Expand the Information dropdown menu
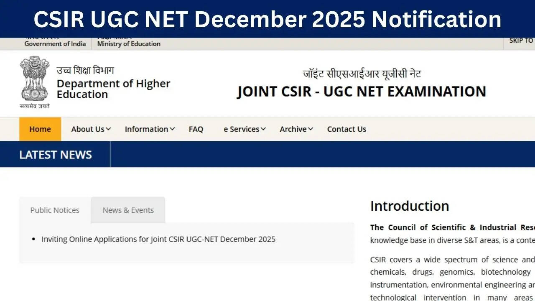 click(x=150, y=129)
